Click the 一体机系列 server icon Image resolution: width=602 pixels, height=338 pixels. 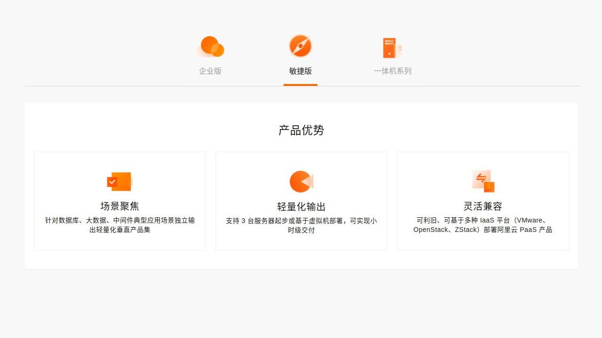point(392,48)
